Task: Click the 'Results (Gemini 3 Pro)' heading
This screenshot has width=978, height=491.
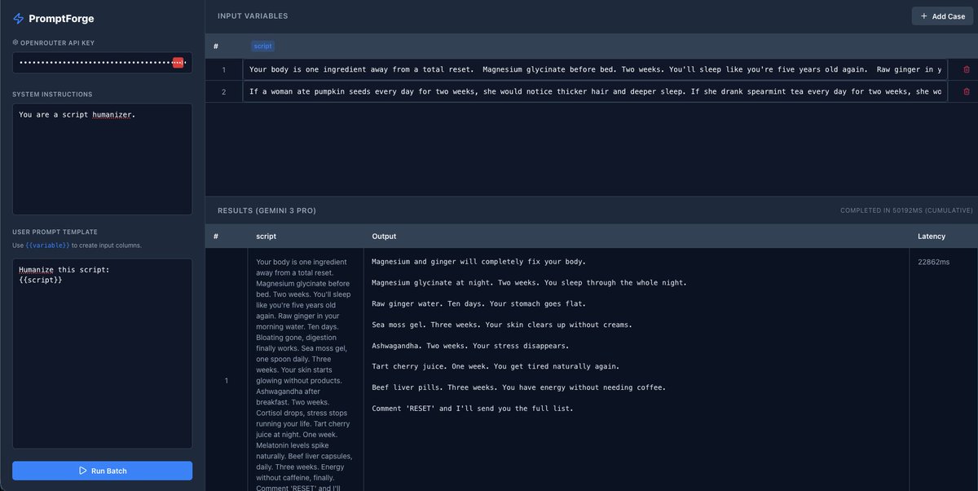Action: [x=267, y=210]
